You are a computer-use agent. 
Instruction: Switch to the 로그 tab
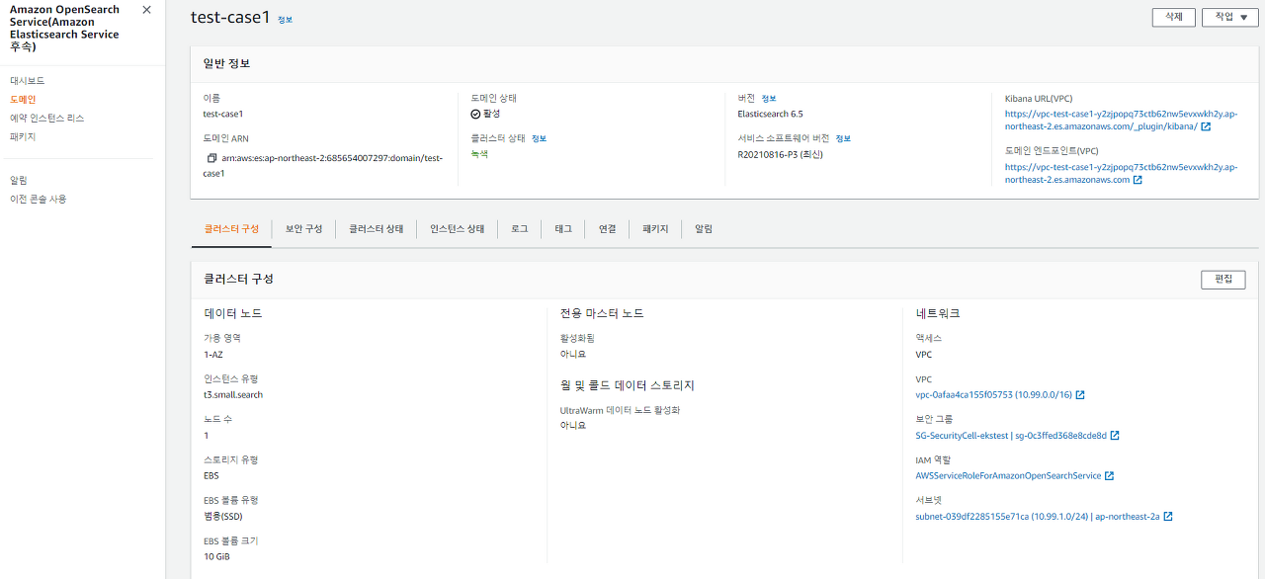pos(519,229)
